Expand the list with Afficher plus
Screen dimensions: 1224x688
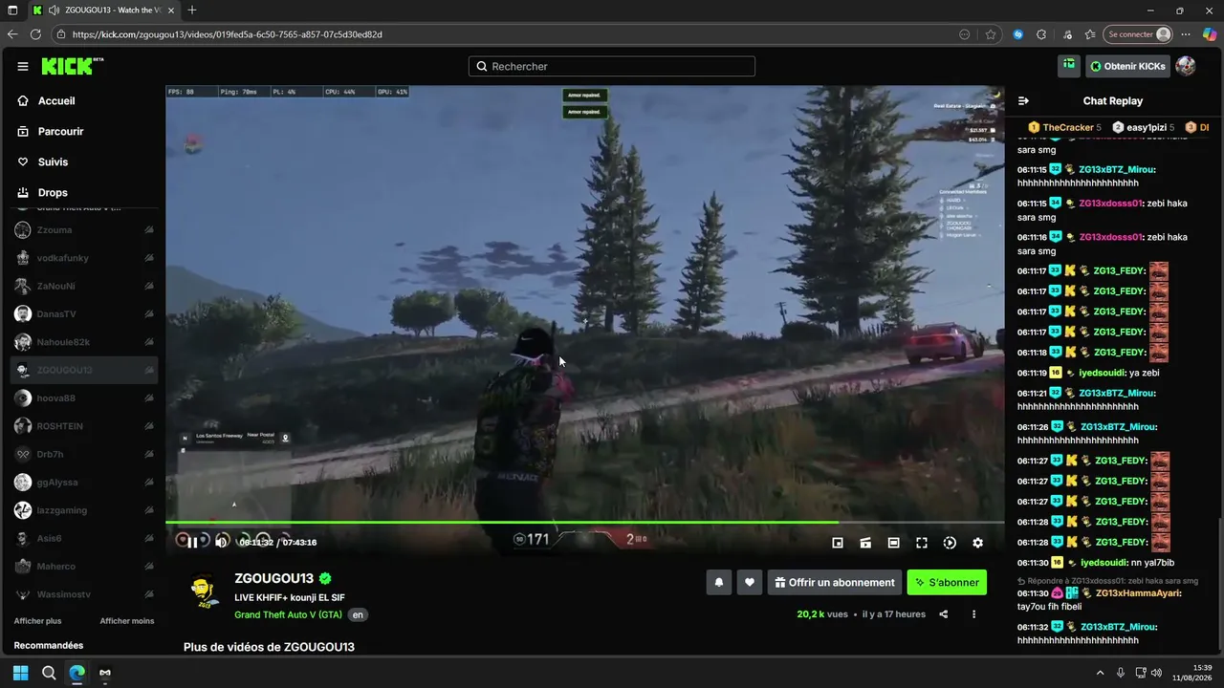click(37, 621)
